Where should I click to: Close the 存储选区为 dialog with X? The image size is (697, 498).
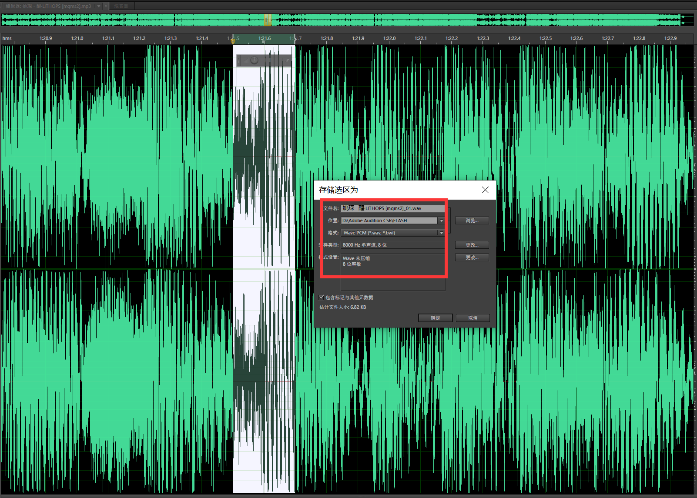(486, 190)
